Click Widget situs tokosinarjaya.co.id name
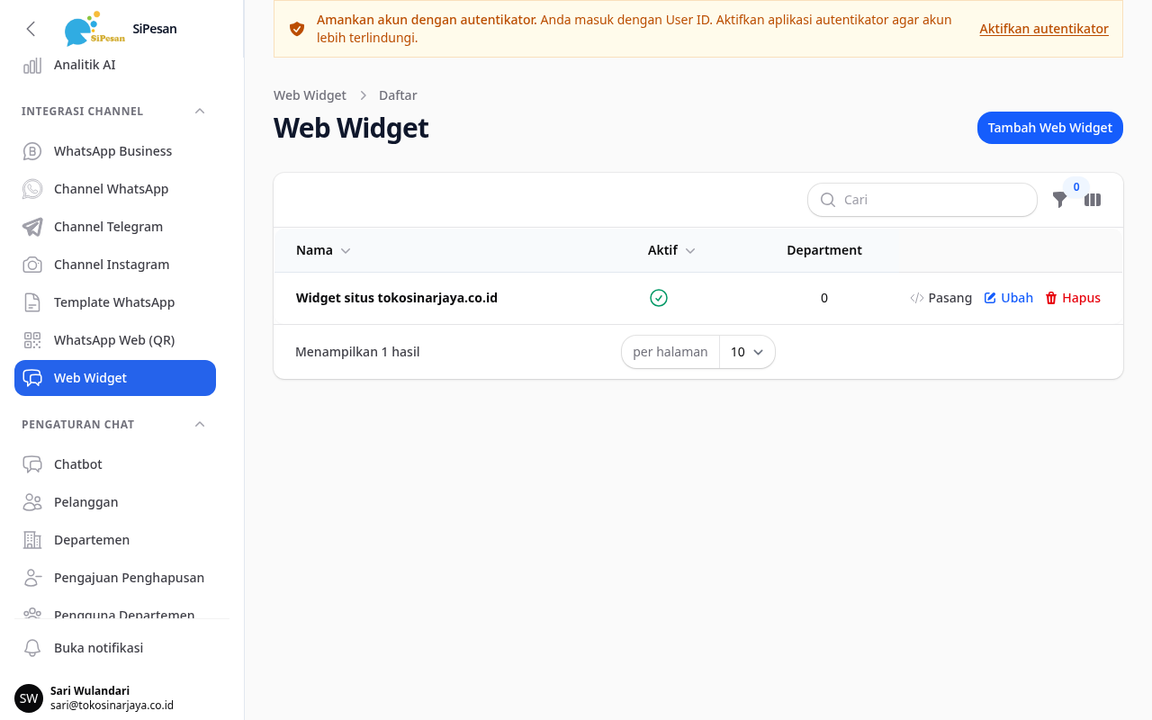1152x720 pixels. 397,298
